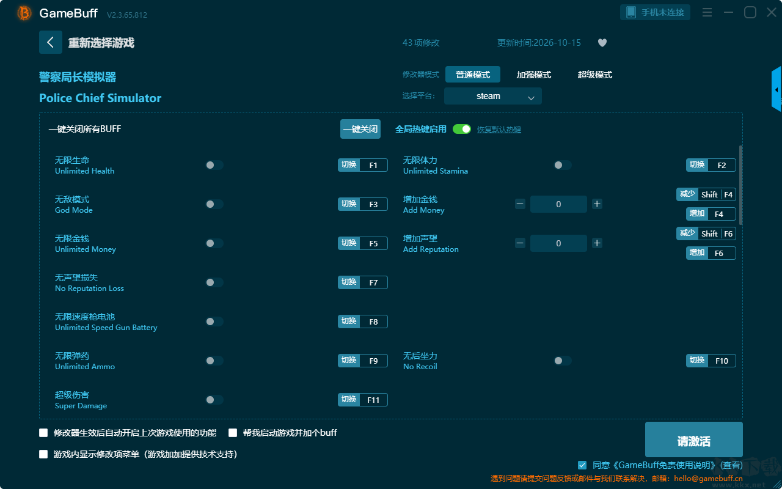This screenshot has height=489, width=782.
Task: Click plus icon for Add Money
Action: [x=597, y=204]
